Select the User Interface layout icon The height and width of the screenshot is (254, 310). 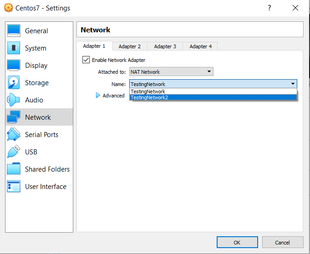tap(14, 186)
